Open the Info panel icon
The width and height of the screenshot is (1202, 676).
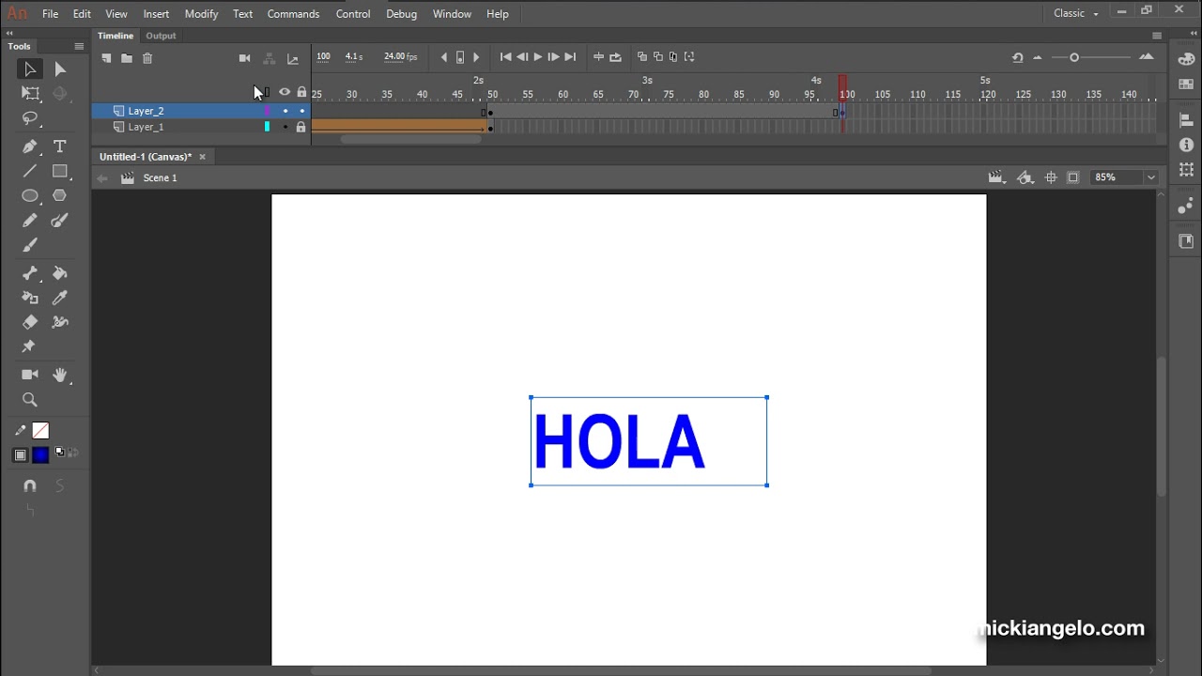(x=1186, y=146)
